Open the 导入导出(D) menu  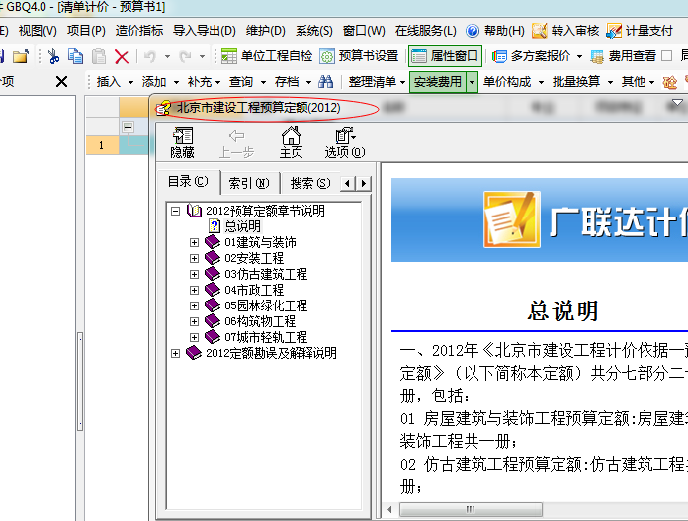(x=205, y=31)
